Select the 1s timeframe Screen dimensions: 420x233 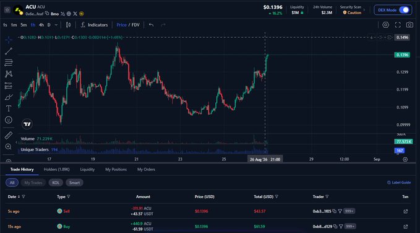click(5, 25)
